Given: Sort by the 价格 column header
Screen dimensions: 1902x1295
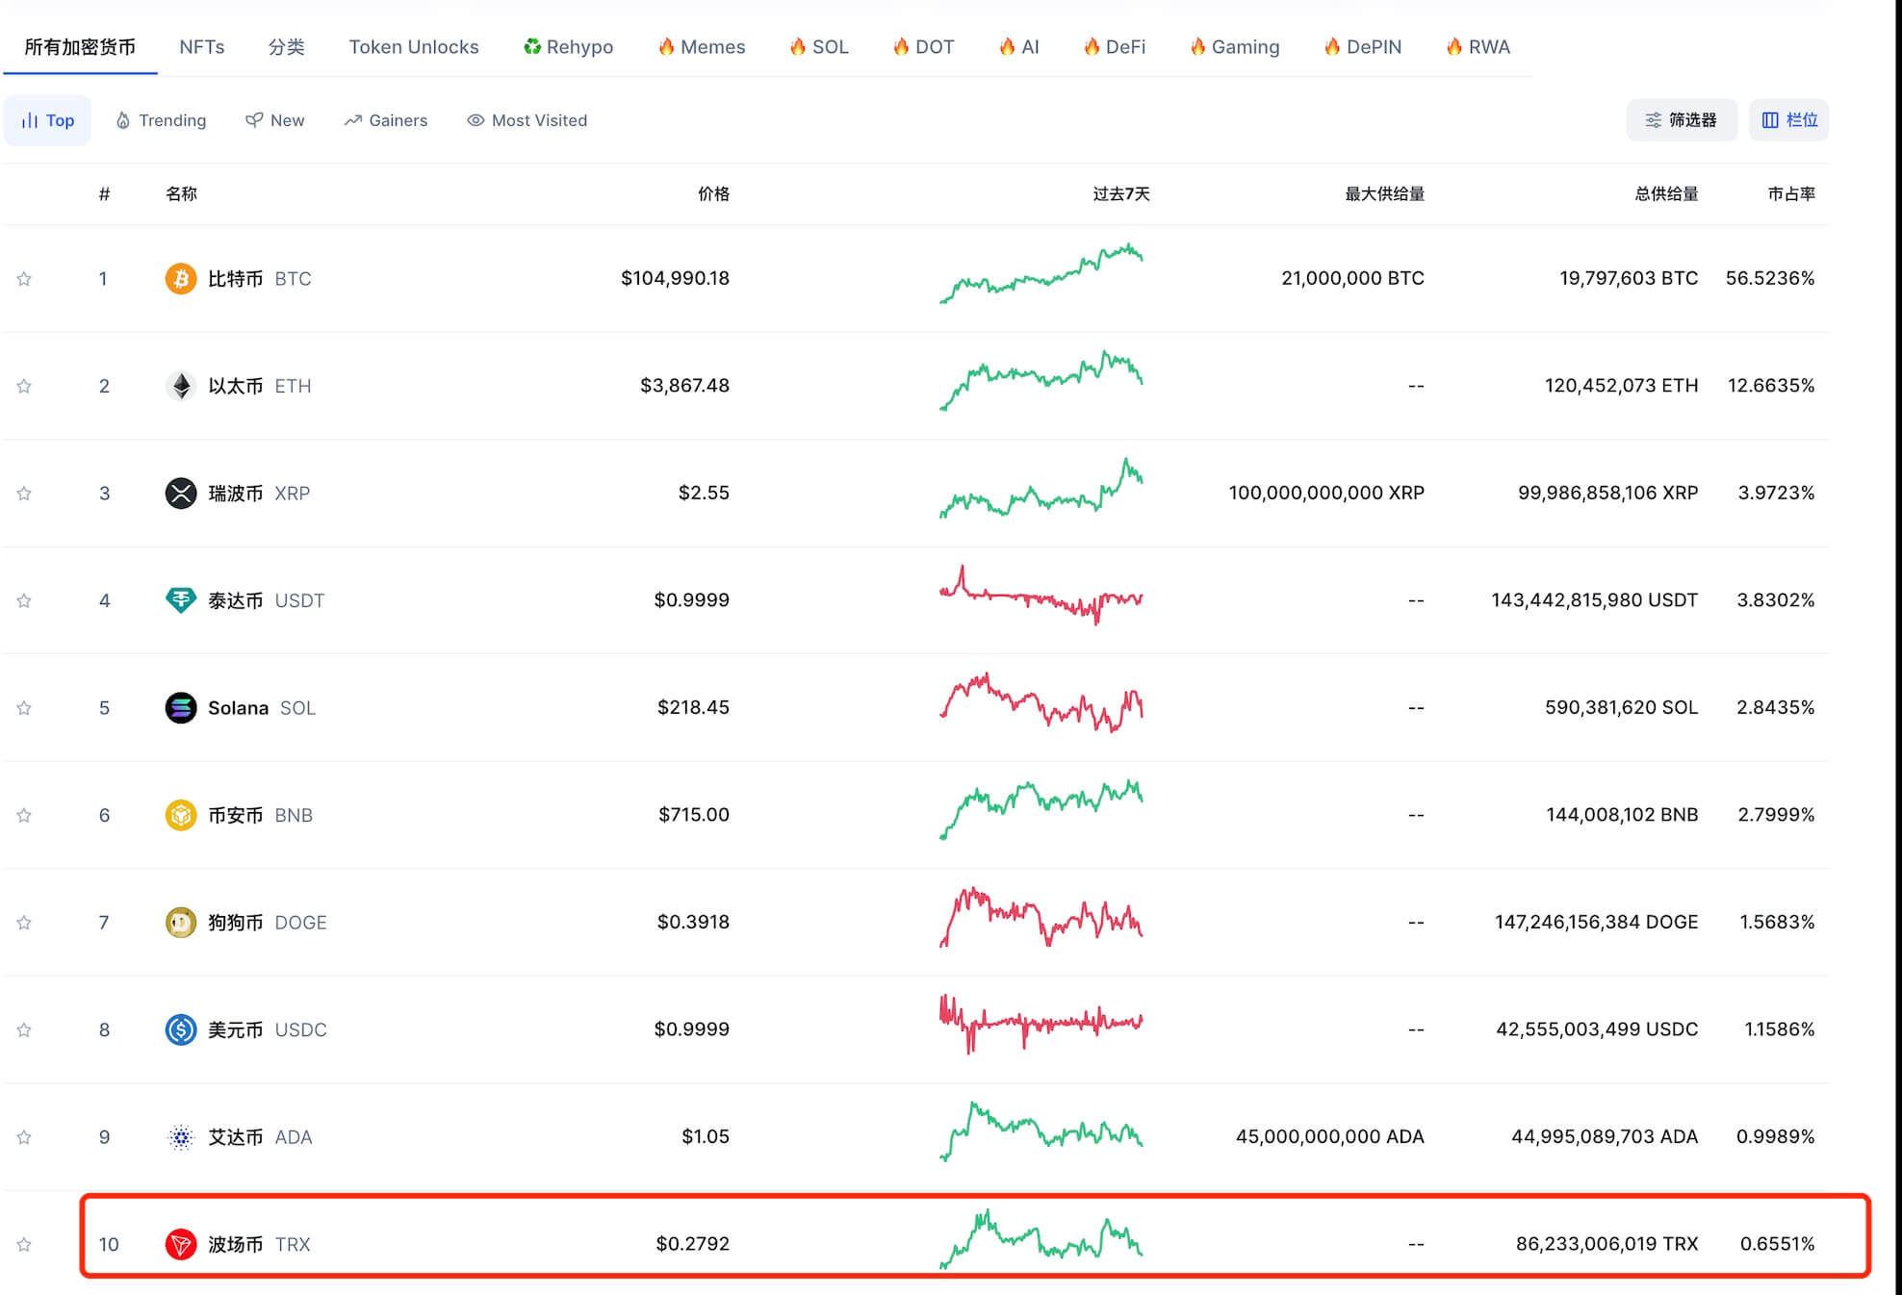Looking at the screenshot, I should coord(713,193).
